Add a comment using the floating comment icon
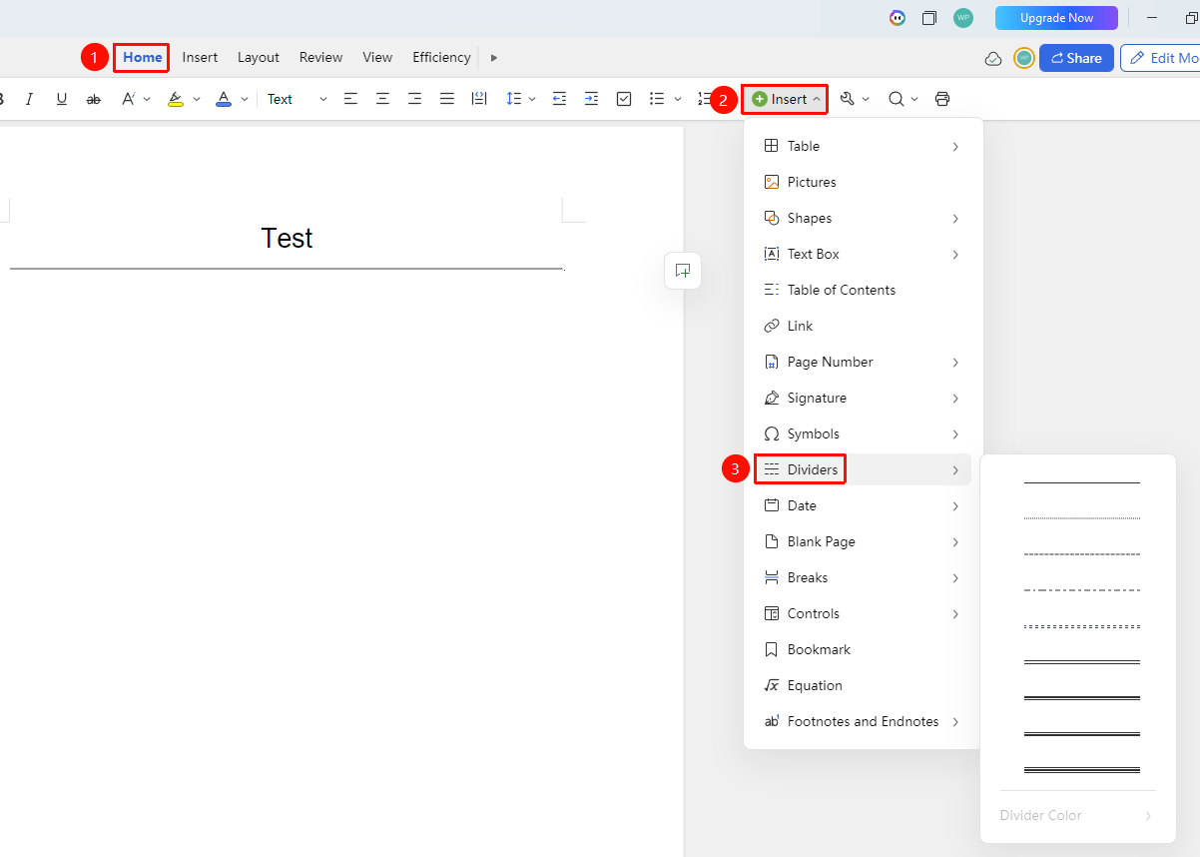The height and width of the screenshot is (857, 1200). (x=683, y=271)
